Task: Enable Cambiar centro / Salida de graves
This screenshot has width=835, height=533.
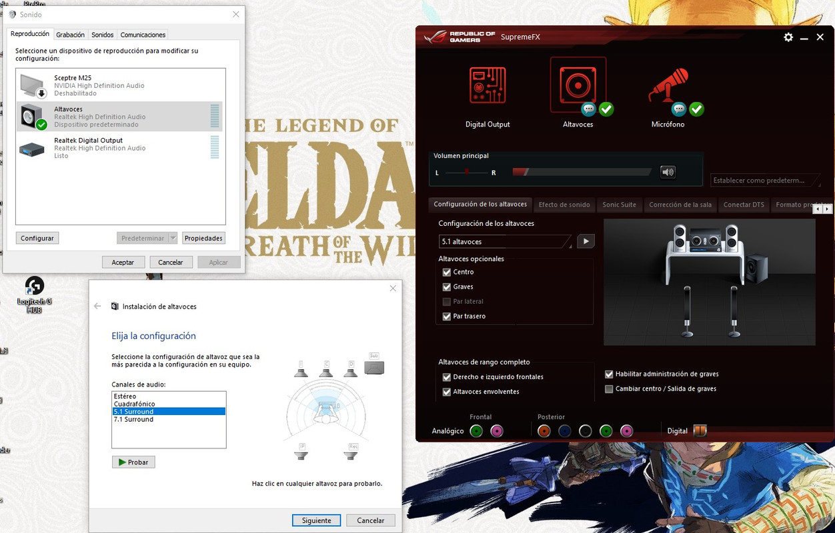Action: click(x=609, y=389)
